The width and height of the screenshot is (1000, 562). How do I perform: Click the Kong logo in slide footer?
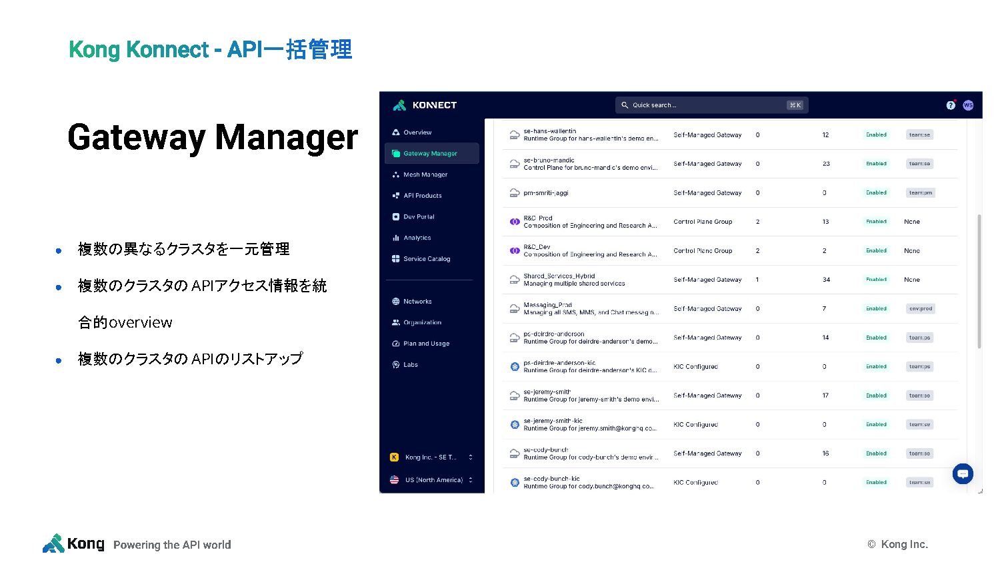(73, 543)
